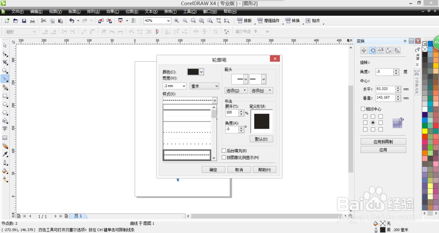439x233 pixels.
Task: Select the Outline pen tool
Action: [x=5, y=162]
